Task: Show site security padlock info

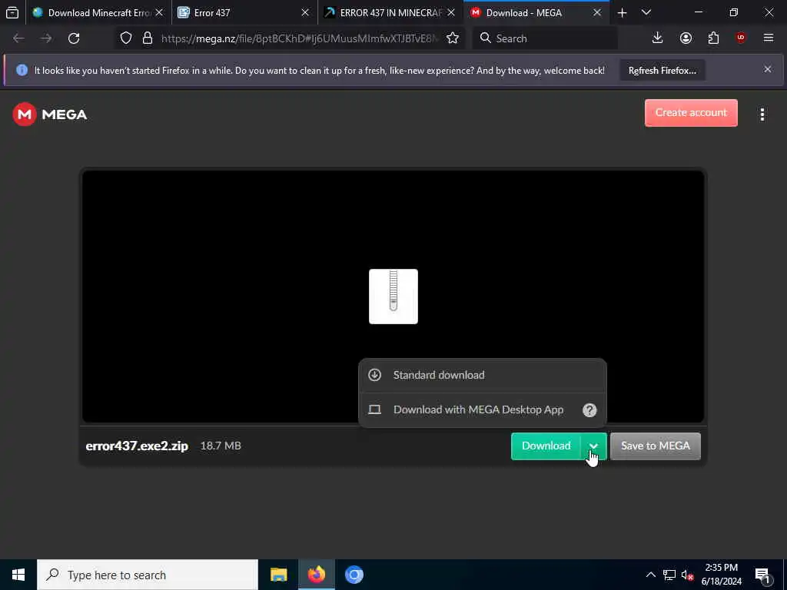Action: pos(147,38)
